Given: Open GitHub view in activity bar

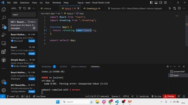Looking at the screenshot, I should (4, 60).
